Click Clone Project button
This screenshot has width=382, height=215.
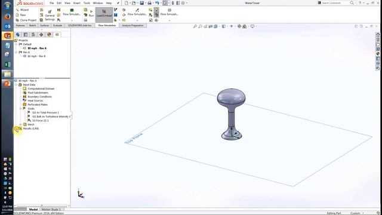tap(26, 20)
